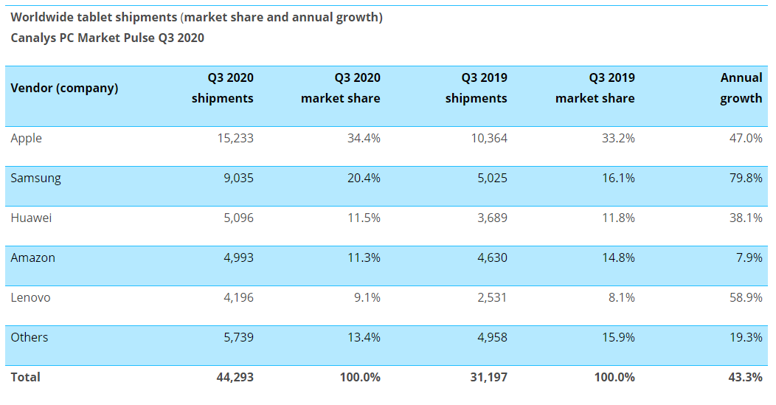Select the Amazon vendor cell
This screenshot has height=405, width=776.
32,258
